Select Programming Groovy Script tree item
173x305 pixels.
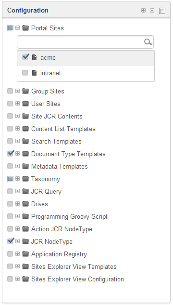(69, 216)
